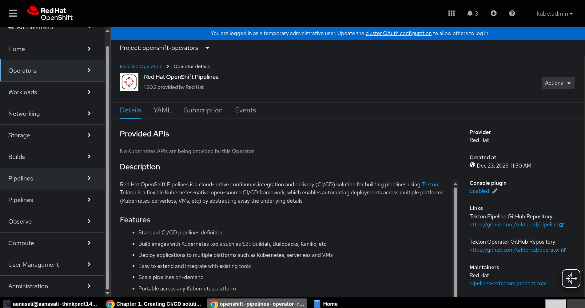Screen dimensions: 585x308
Task: Click the sidebar scrollbar up arrow
Action: point(107,31)
